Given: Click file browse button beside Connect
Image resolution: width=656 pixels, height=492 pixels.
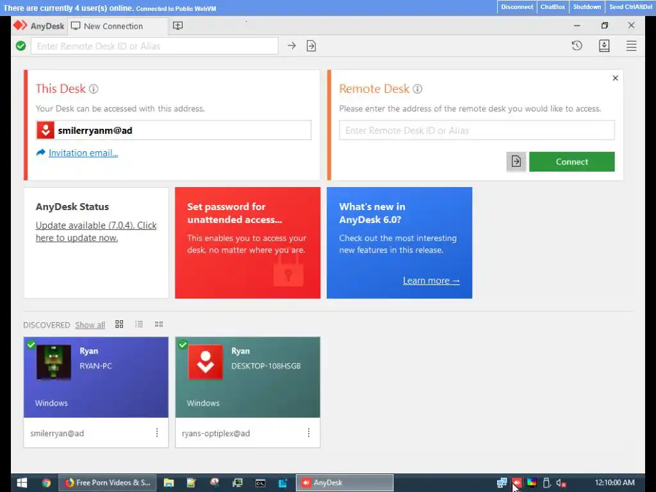Looking at the screenshot, I should [x=516, y=161].
